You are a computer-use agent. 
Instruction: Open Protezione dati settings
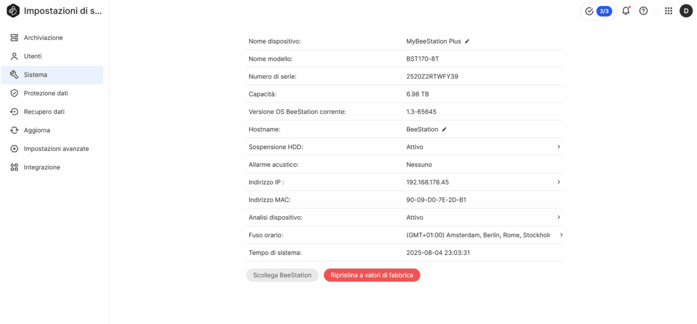[52, 93]
